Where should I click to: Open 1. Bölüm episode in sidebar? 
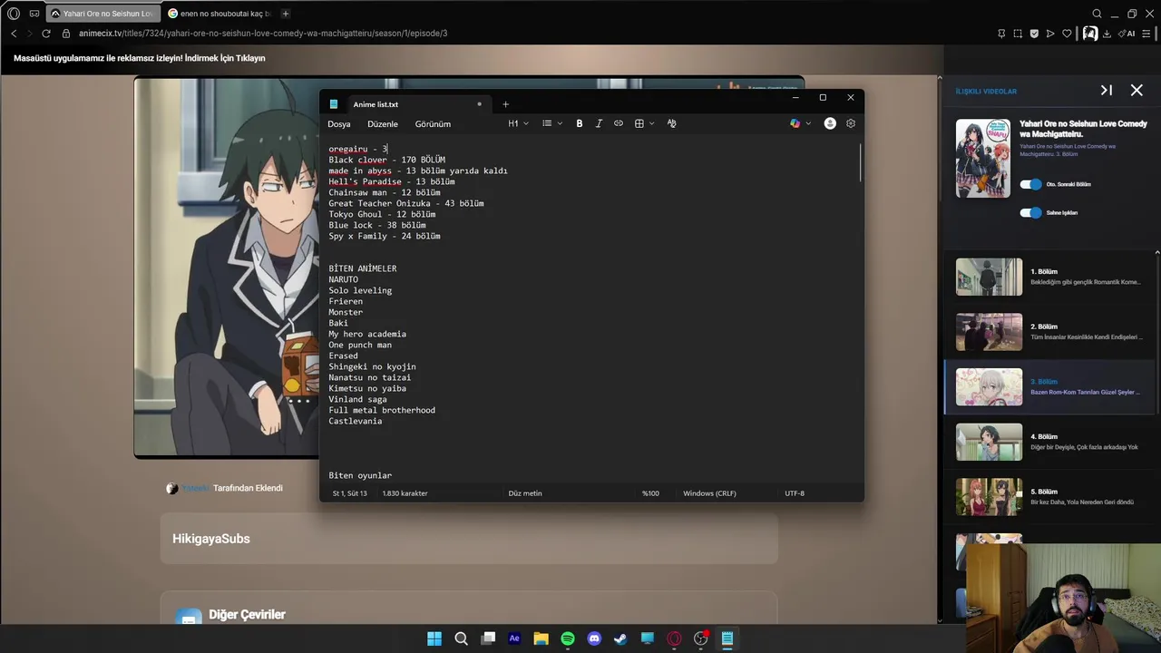1052,277
